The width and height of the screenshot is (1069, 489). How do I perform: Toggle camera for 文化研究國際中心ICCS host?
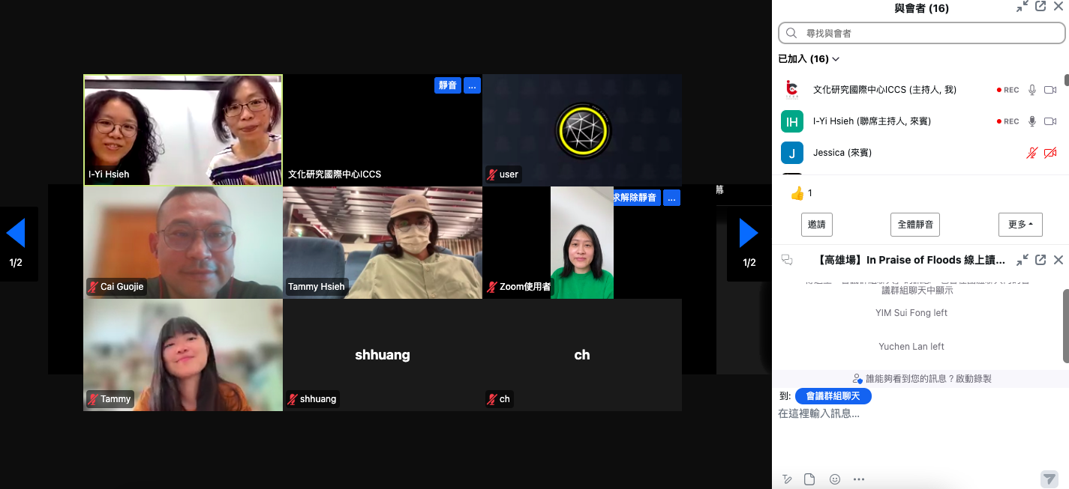(x=1050, y=90)
